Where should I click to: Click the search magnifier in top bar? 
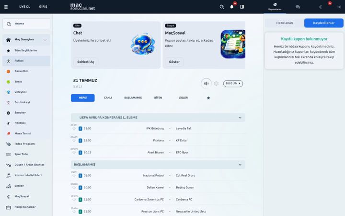[222, 7]
